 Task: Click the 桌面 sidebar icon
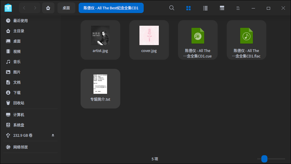click(x=8, y=41)
